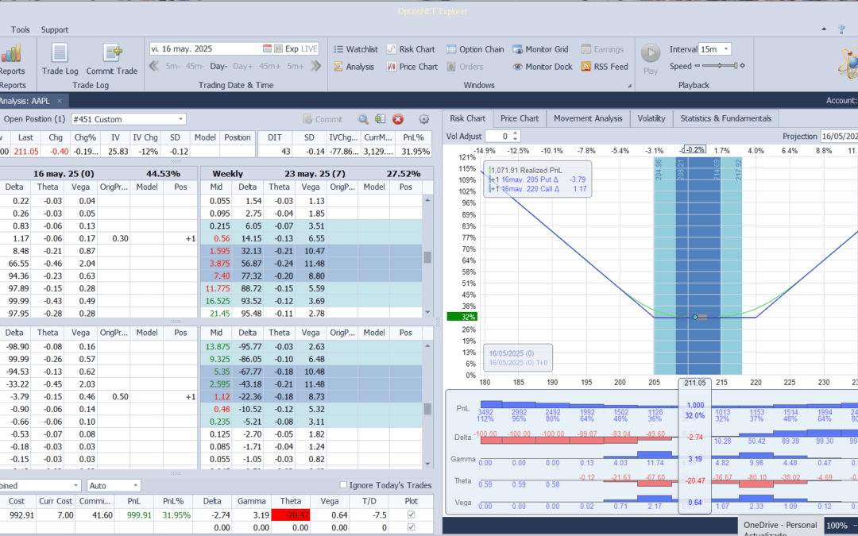Open the Watchlist window
Image resolution: width=858 pixels, height=536 pixels.
[x=356, y=49]
